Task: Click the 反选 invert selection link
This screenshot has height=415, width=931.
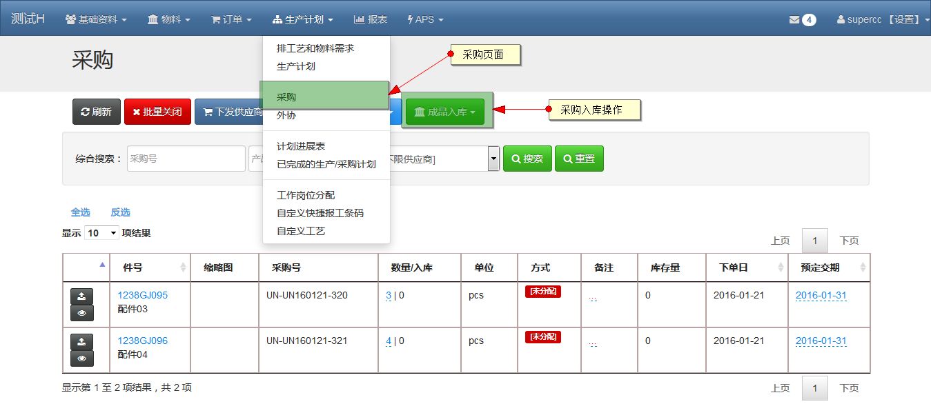Action: pyautogui.click(x=120, y=212)
